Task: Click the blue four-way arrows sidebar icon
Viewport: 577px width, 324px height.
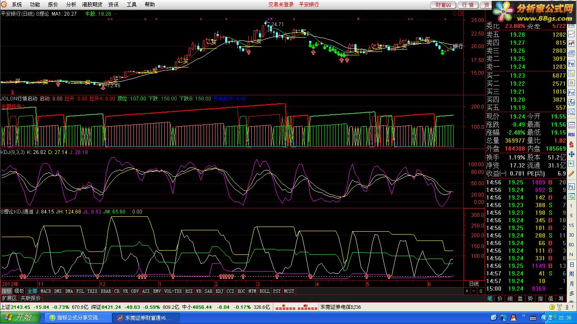Action: (x=572, y=154)
